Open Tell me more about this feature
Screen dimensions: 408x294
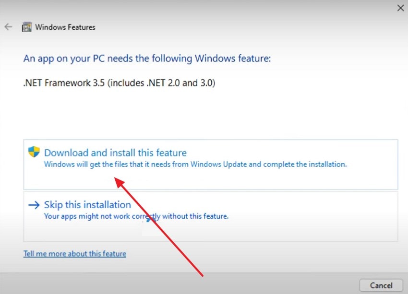point(75,253)
